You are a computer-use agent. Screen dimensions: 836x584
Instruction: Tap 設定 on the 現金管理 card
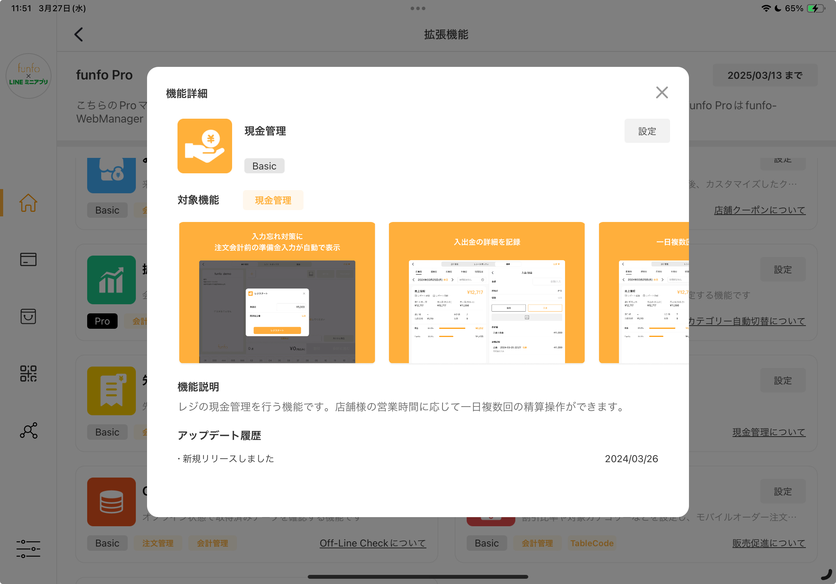tap(783, 381)
